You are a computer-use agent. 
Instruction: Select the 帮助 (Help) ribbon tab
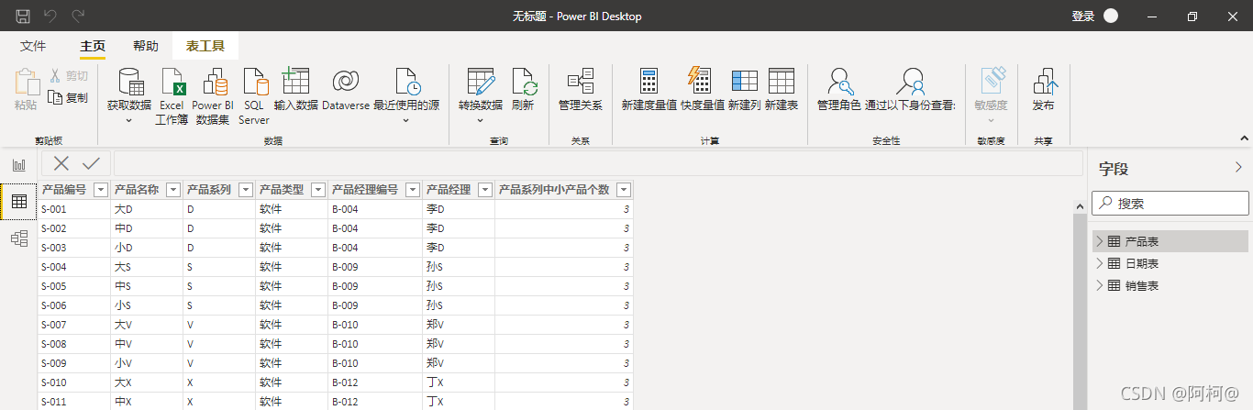pos(146,46)
